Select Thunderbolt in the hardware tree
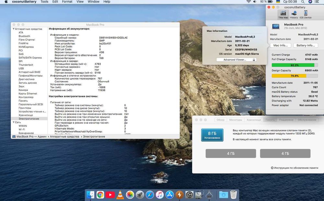This screenshot has height=201, width=324. tap(26, 65)
